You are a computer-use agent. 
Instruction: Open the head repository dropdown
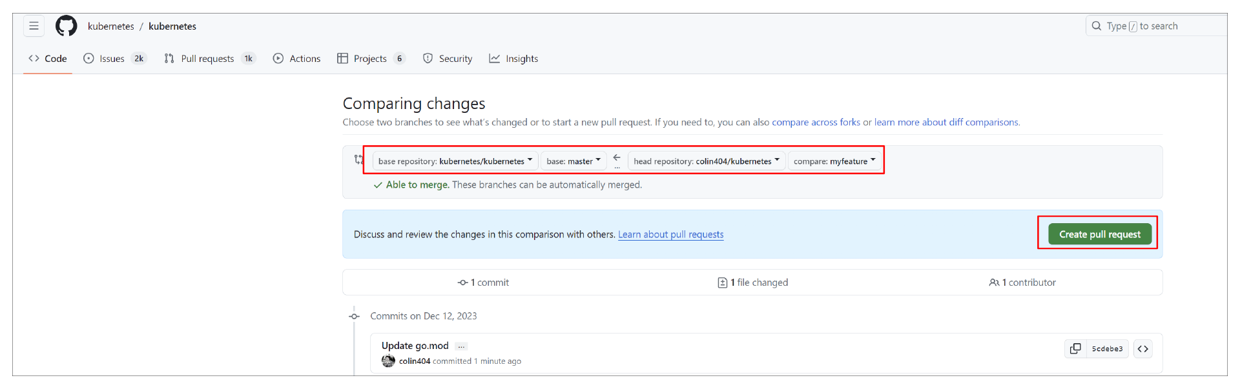(x=706, y=161)
